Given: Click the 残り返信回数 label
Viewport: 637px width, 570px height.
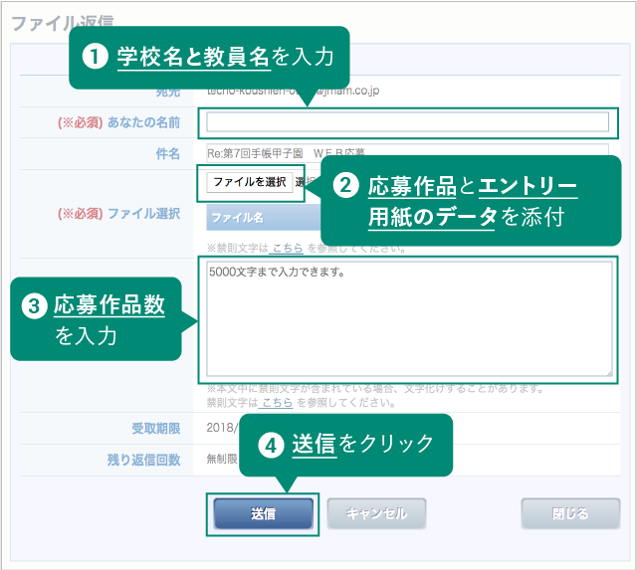Looking at the screenshot, I should [143, 459].
